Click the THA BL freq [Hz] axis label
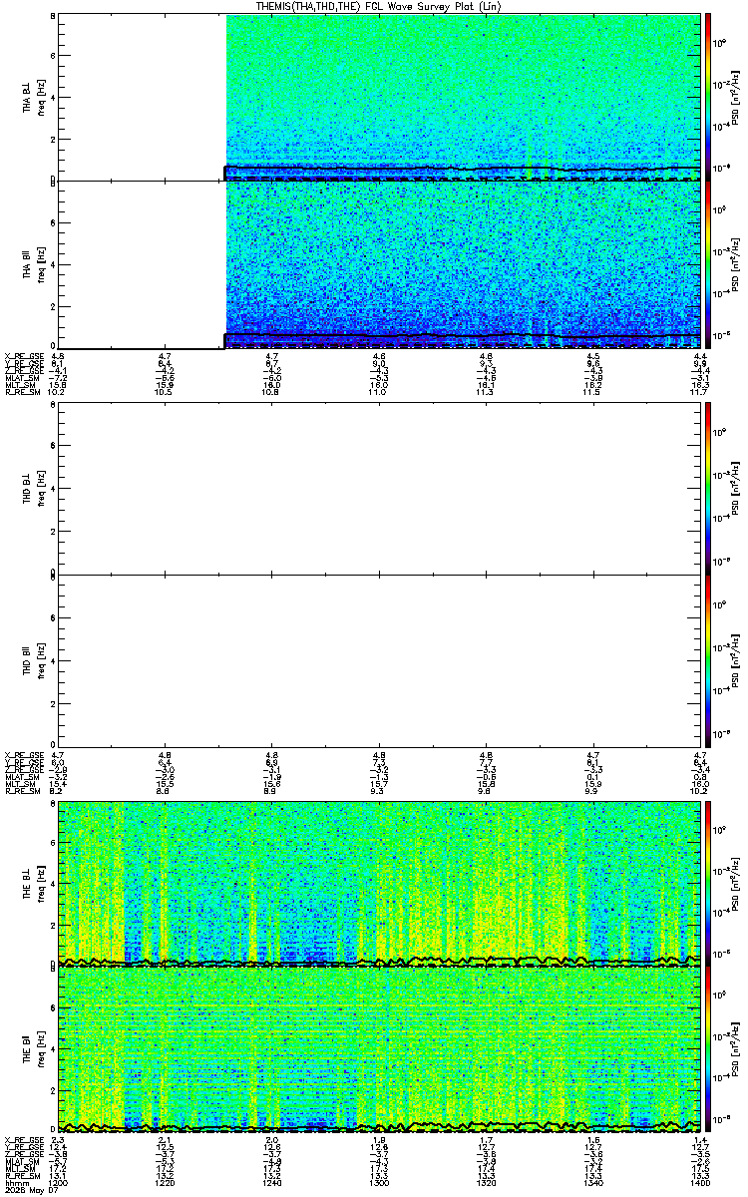 (x=41, y=97)
